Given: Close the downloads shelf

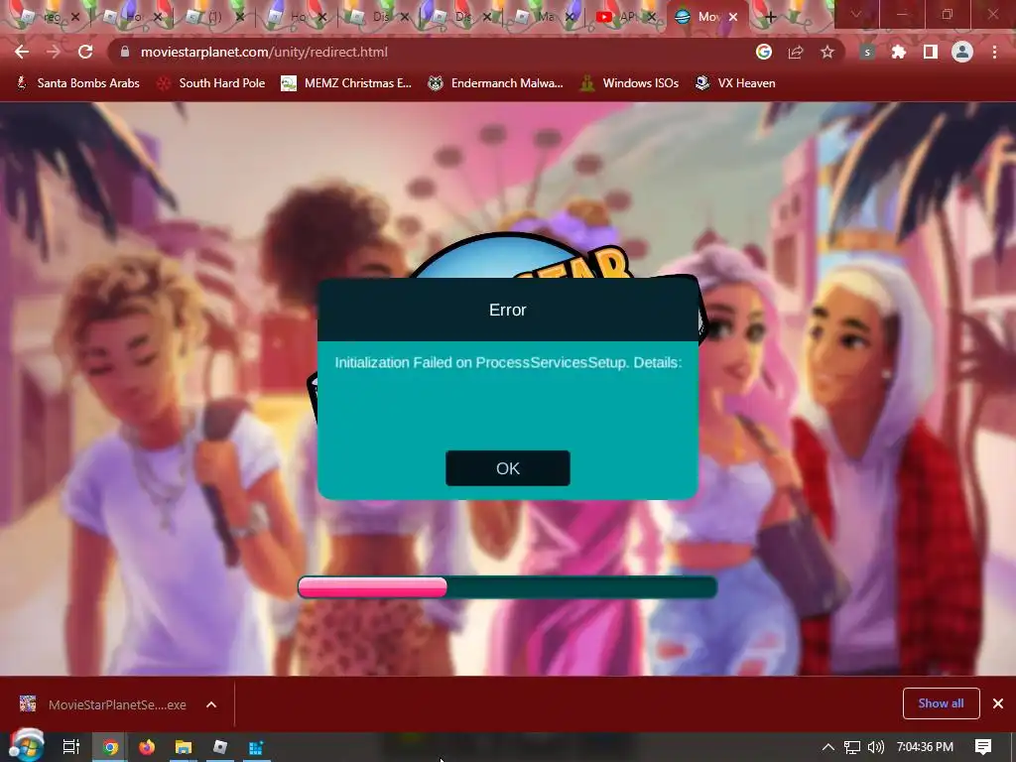Looking at the screenshot, I should (x=998, y=703).
